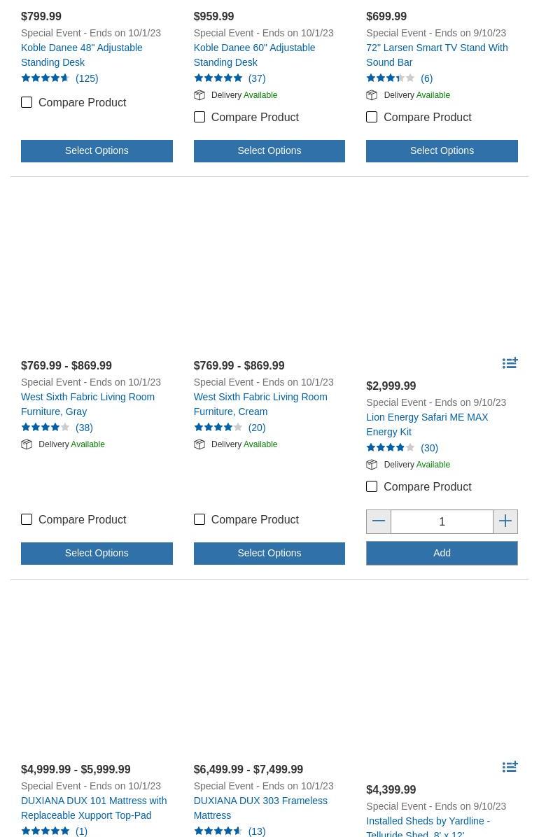The image size is (539, 837).
Task: Check Compare Product for West Sixth Cream furniture
Action: [x=199, y=519]
